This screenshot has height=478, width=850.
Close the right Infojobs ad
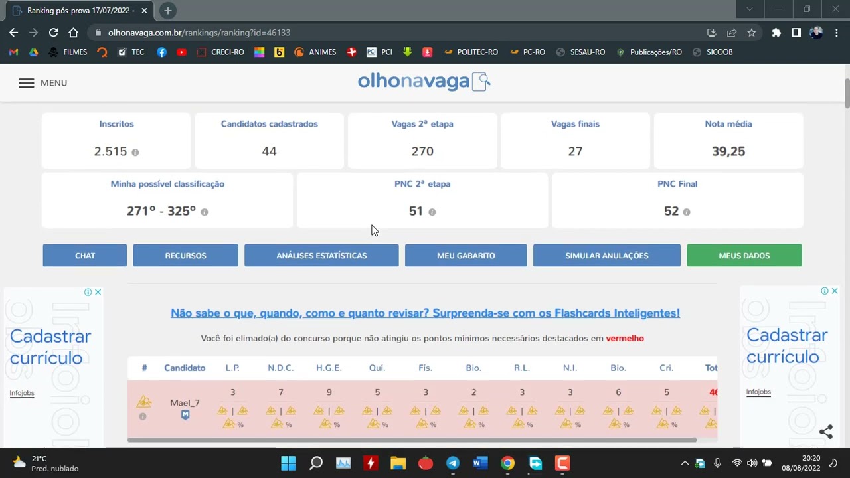pyautogui.click(x=835, y=291)
